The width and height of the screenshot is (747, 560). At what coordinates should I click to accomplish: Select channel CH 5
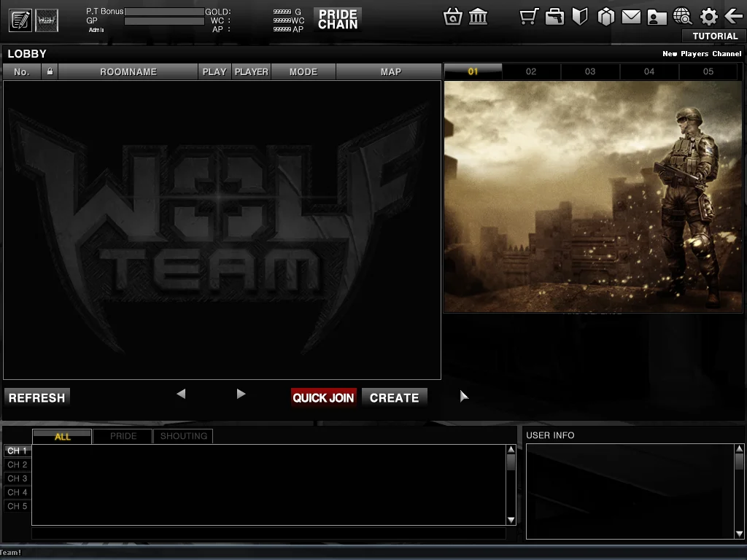(18, 506)
